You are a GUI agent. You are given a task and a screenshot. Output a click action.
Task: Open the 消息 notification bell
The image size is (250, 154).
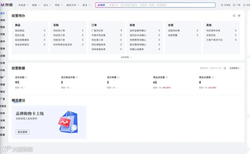(246, 5)
